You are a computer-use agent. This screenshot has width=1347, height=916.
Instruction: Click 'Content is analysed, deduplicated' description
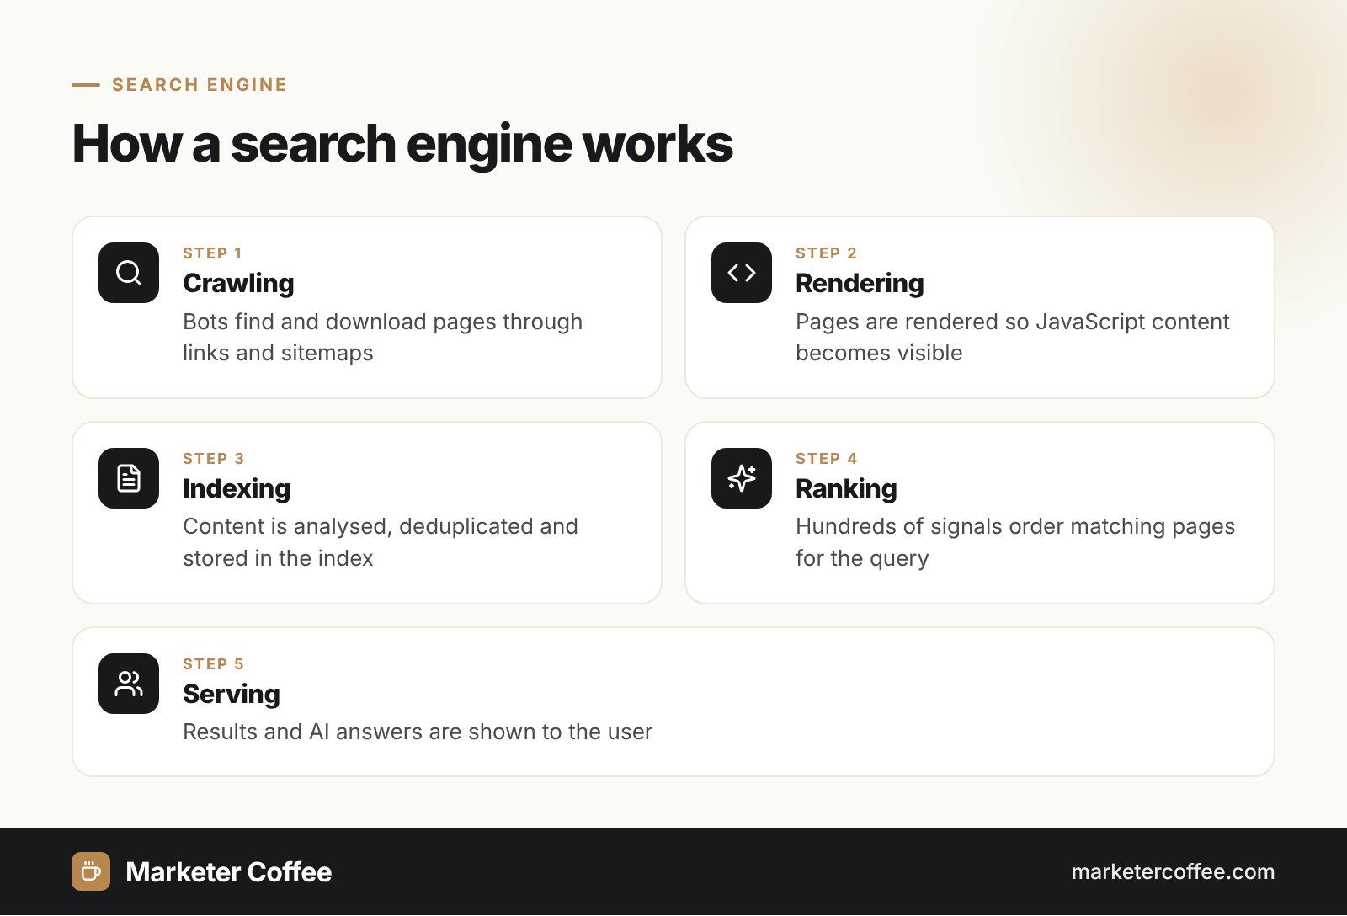tap(381, 542)
